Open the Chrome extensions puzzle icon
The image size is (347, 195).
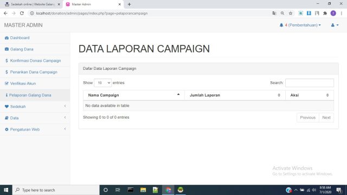point(325,13)
